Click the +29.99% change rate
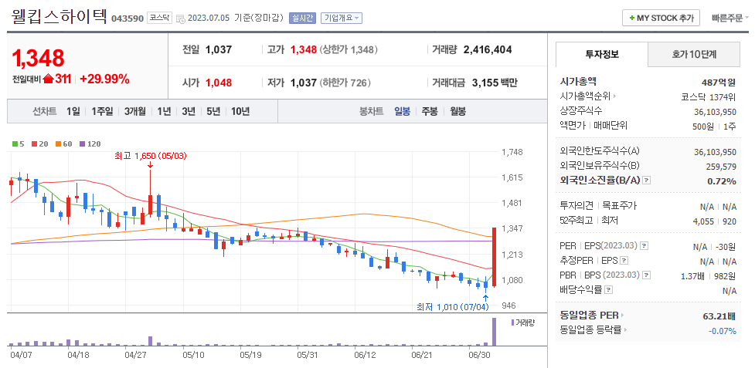This screenshot has width=755, height=368. click(104, 79)
